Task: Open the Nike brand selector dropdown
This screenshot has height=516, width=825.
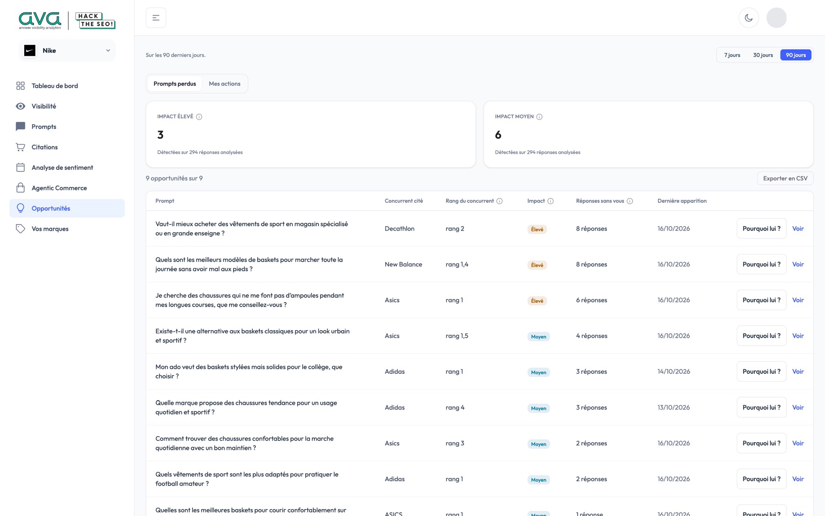Action: tap(67, 50)
